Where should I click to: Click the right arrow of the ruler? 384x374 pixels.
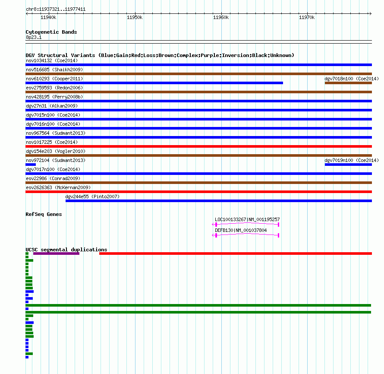coord(370,14)
